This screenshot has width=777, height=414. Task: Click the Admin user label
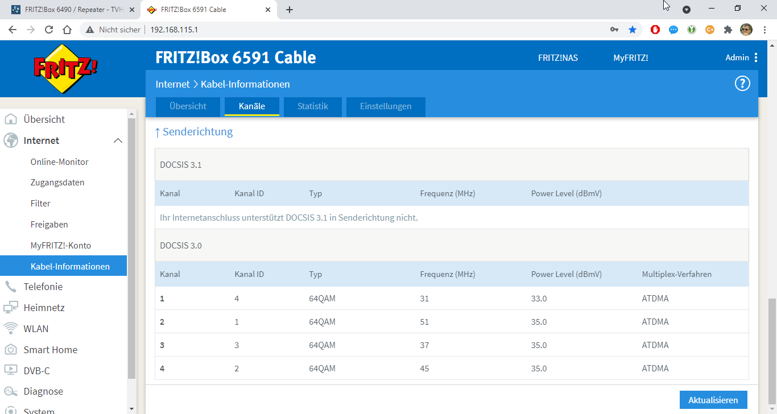tap(737, 57)
